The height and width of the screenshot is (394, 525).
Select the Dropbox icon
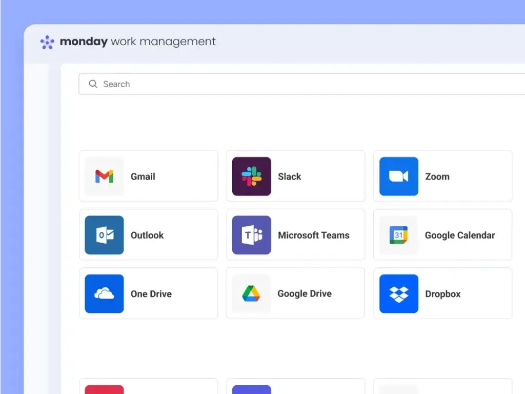[x=399, y=293]
